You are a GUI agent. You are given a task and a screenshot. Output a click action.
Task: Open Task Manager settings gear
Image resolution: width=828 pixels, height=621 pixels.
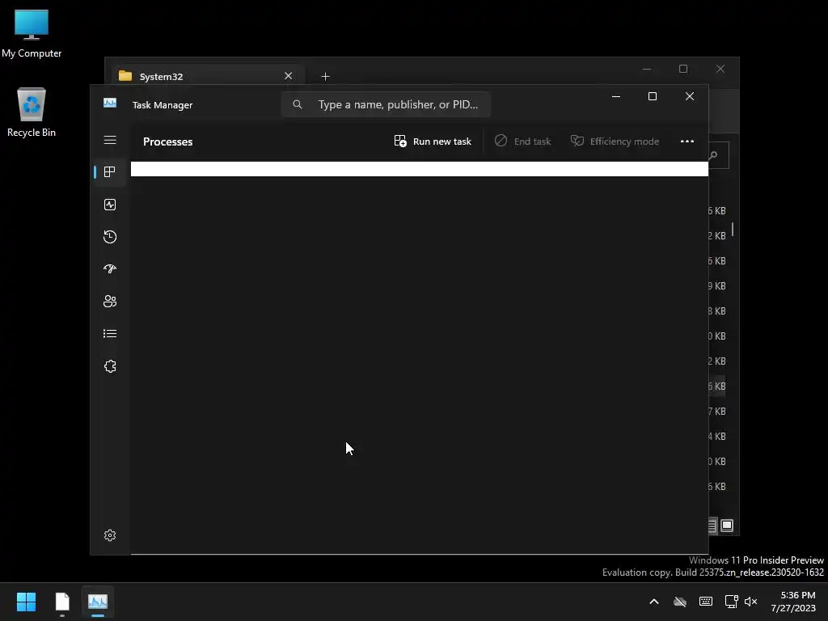110,535
